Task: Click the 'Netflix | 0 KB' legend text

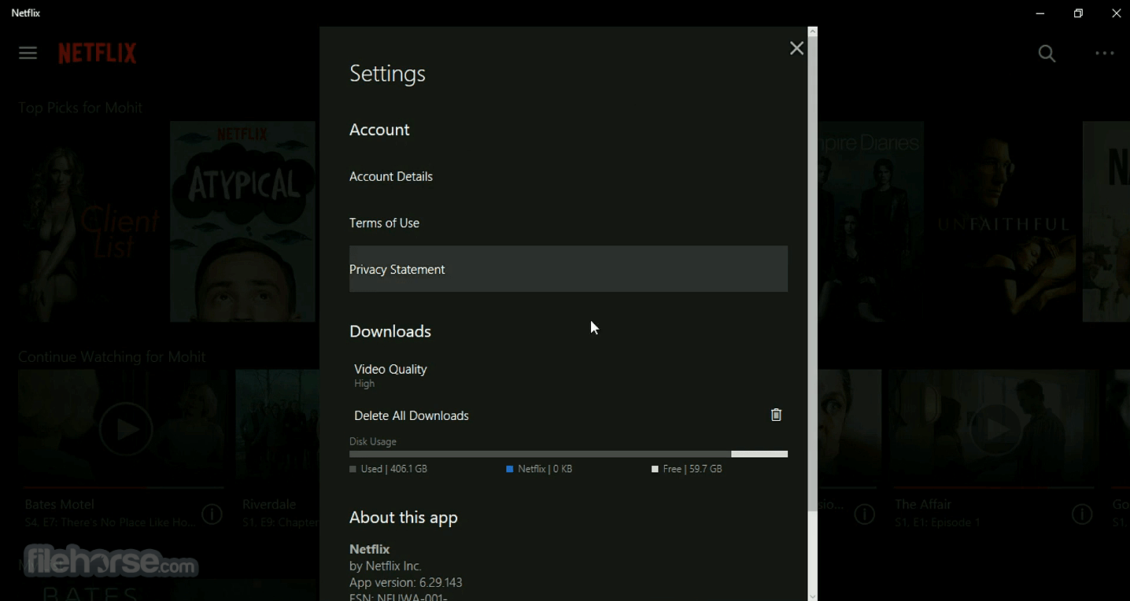Action: tap(545, 470)
